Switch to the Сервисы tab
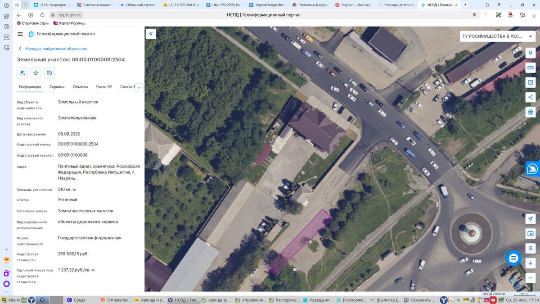540x304 pixels. [57, 87]
